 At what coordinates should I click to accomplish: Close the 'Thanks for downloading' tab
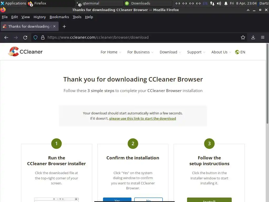(54, 27)
